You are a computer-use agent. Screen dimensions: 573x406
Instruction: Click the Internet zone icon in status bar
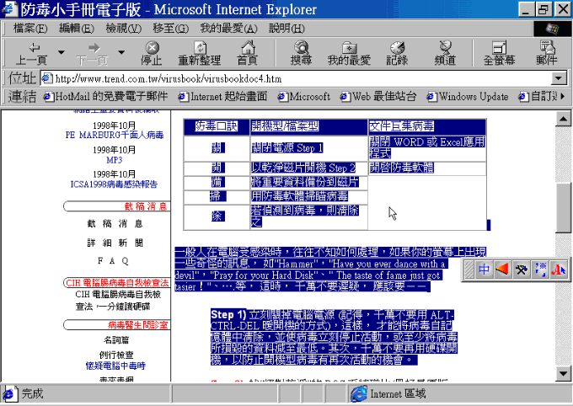pos(359,394)
